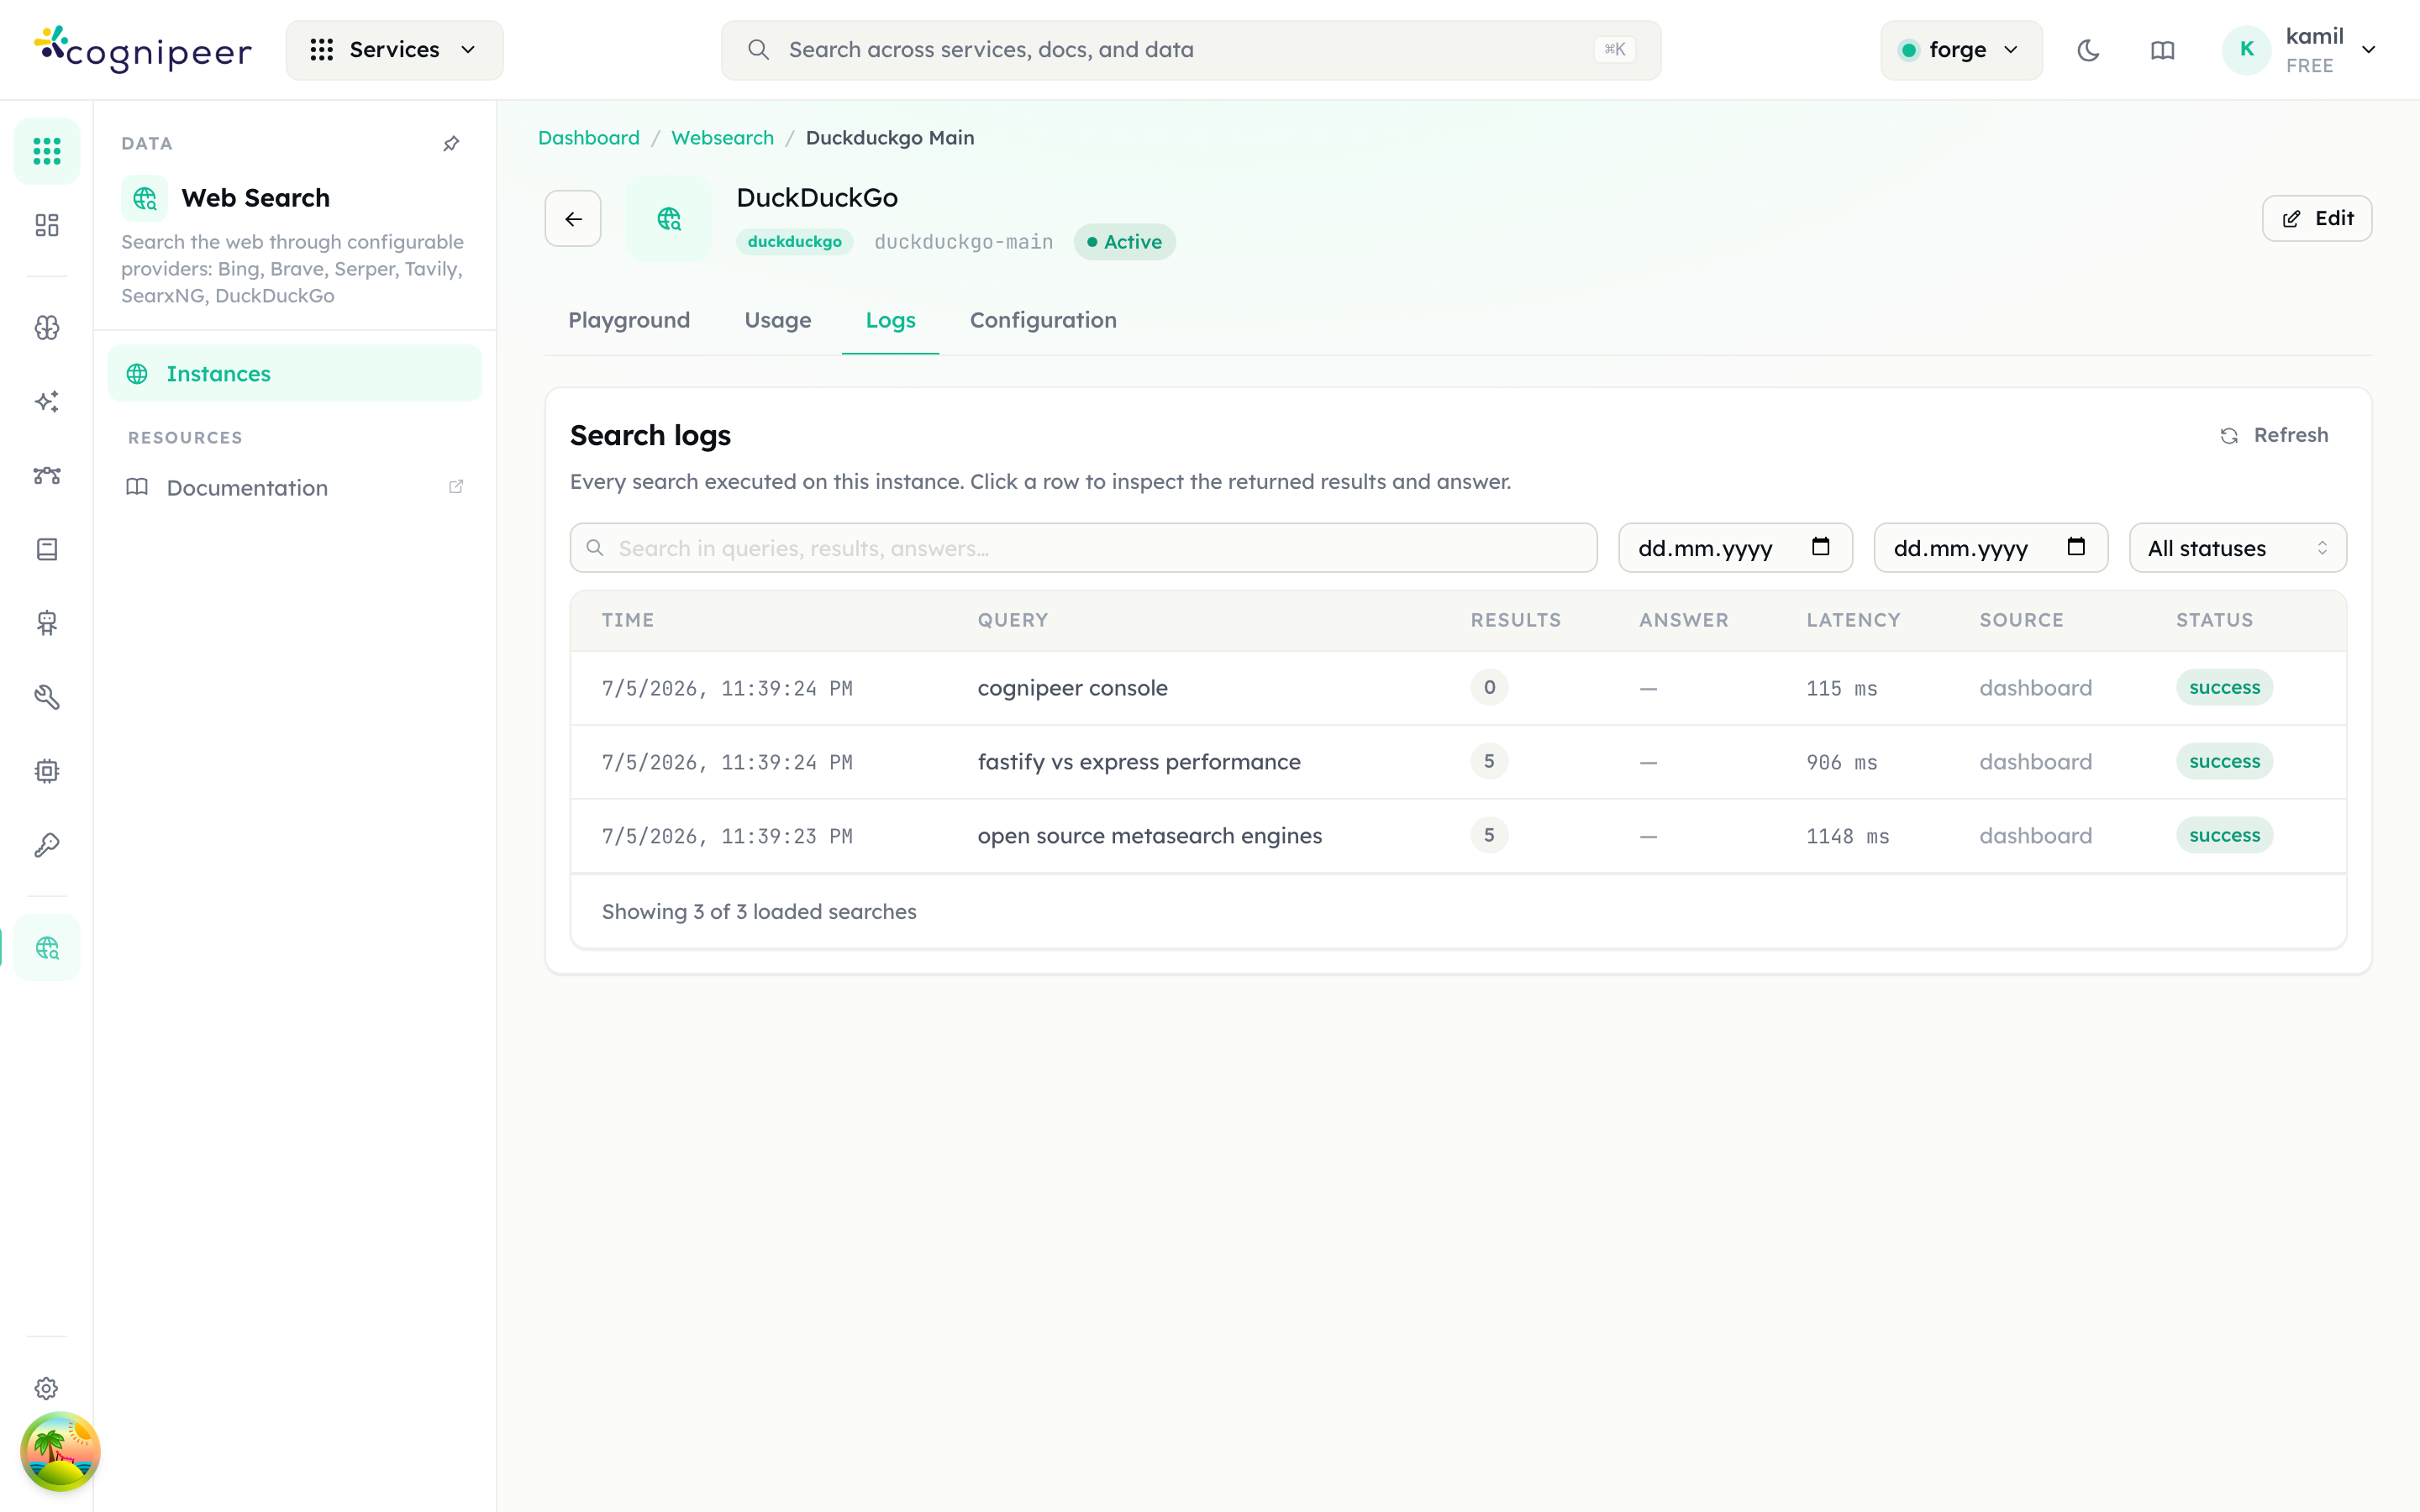This screenshot has width=2420, height=1512.
Task: Click the Web Search panel title icon
Action: 144,198
